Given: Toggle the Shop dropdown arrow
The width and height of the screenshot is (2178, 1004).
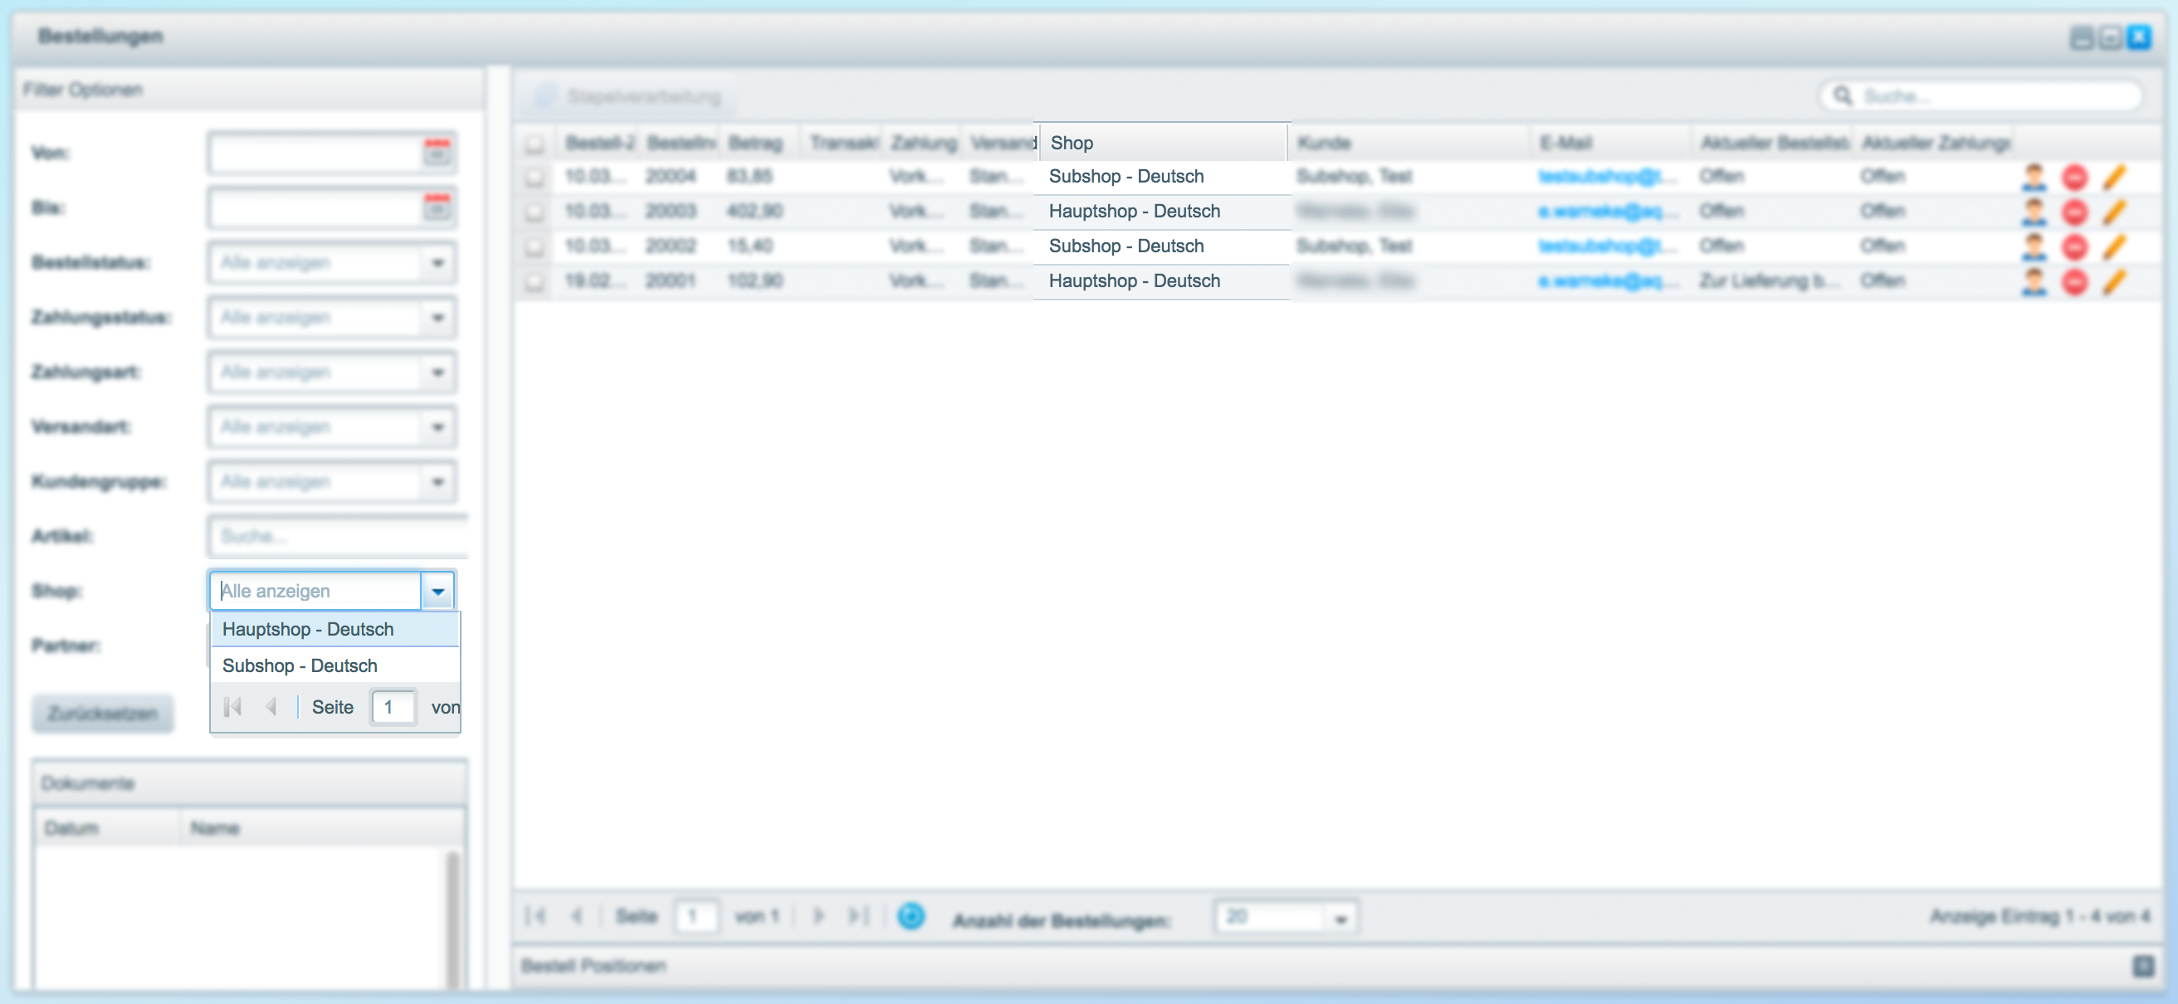Looking at the screenshot, I should pos(438,591).
